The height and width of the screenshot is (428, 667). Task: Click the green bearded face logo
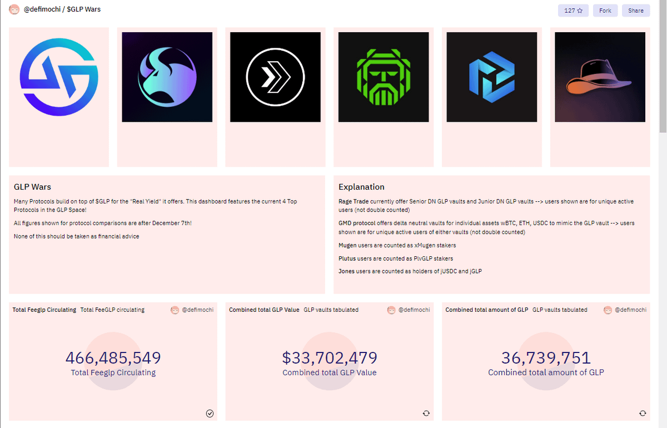tap(384, 77)
